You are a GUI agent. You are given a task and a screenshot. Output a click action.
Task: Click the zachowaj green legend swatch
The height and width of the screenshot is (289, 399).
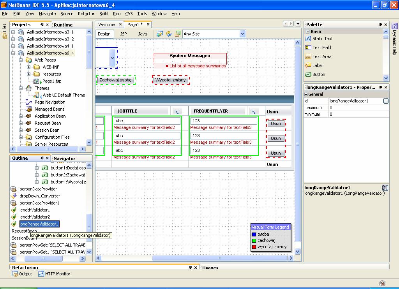(254, 240)
